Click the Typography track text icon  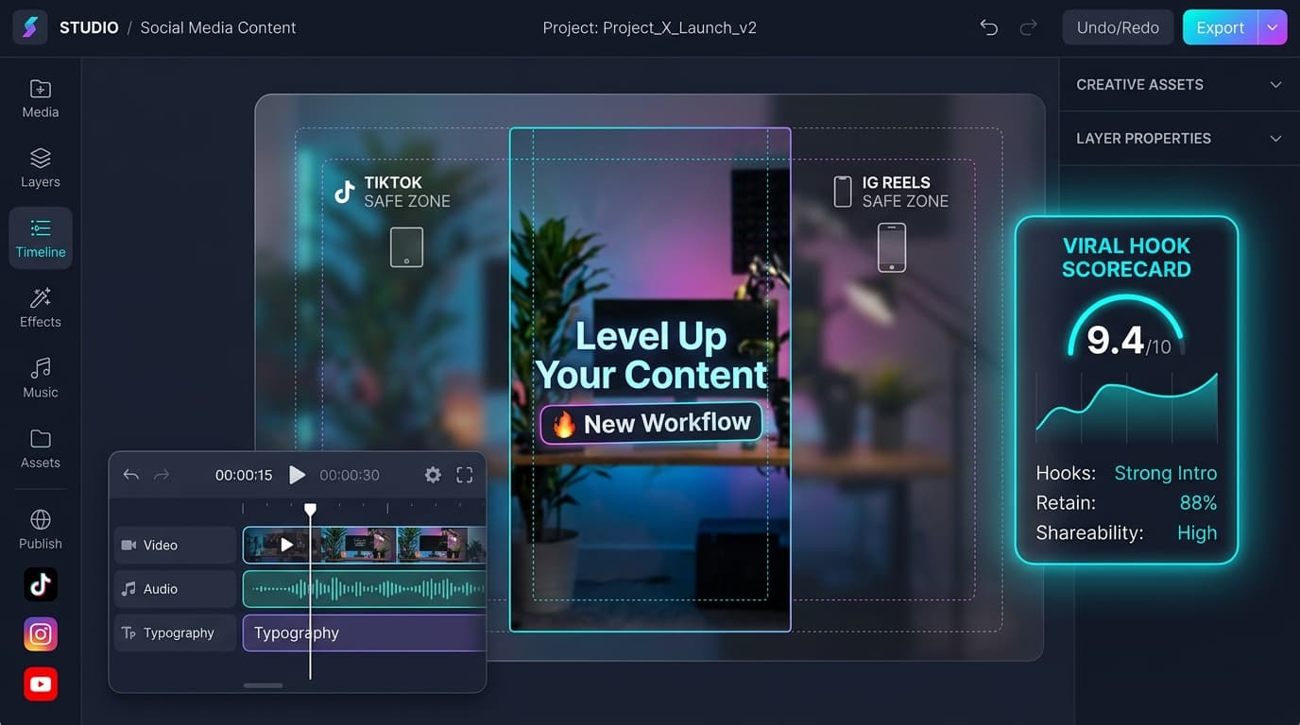[x=128, y=632]
